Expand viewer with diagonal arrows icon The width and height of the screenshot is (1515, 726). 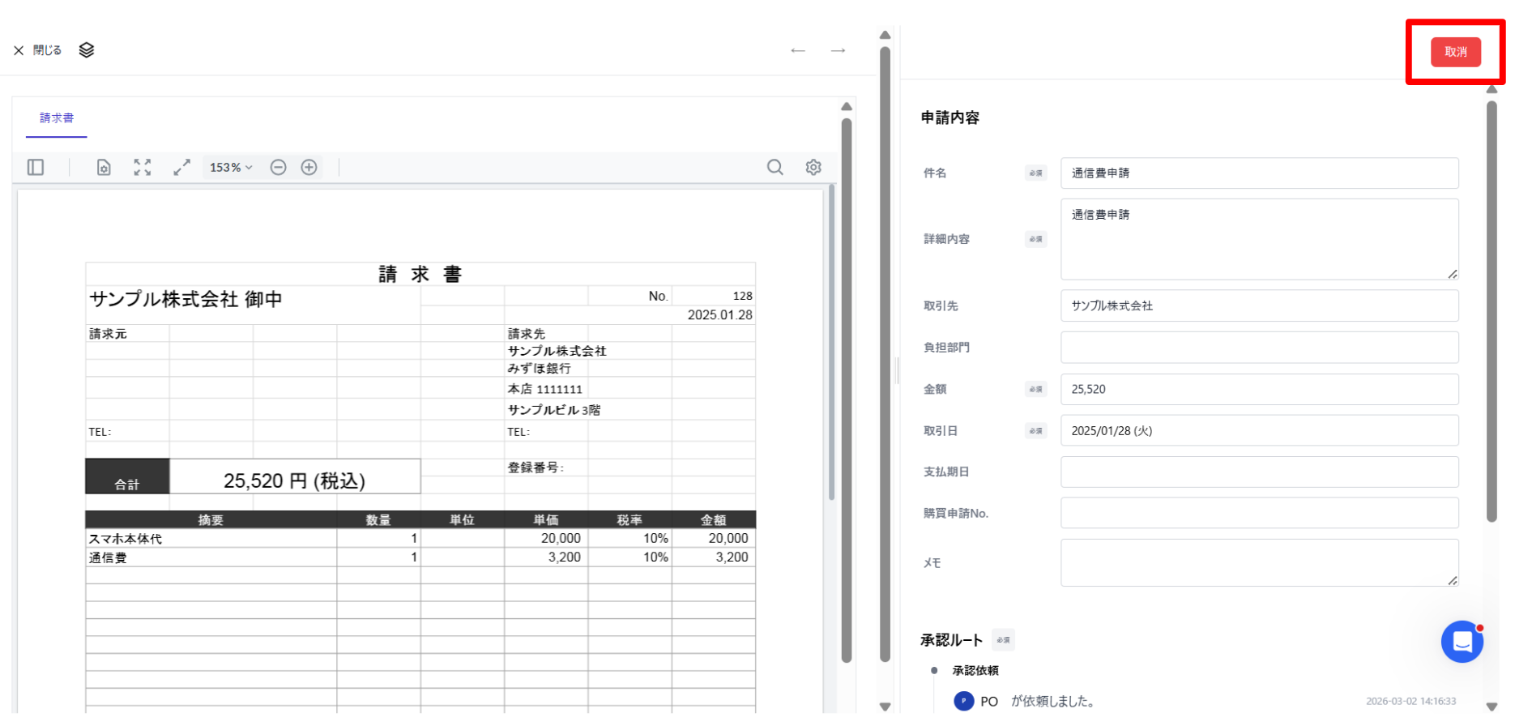point(181,167)
